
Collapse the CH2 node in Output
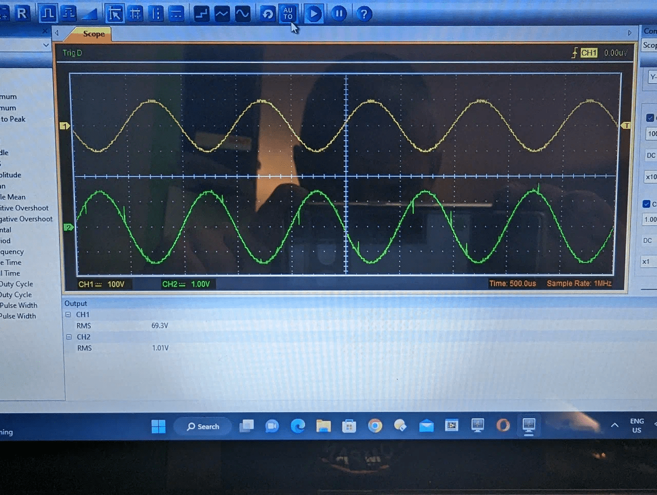(x=69, y=337)
